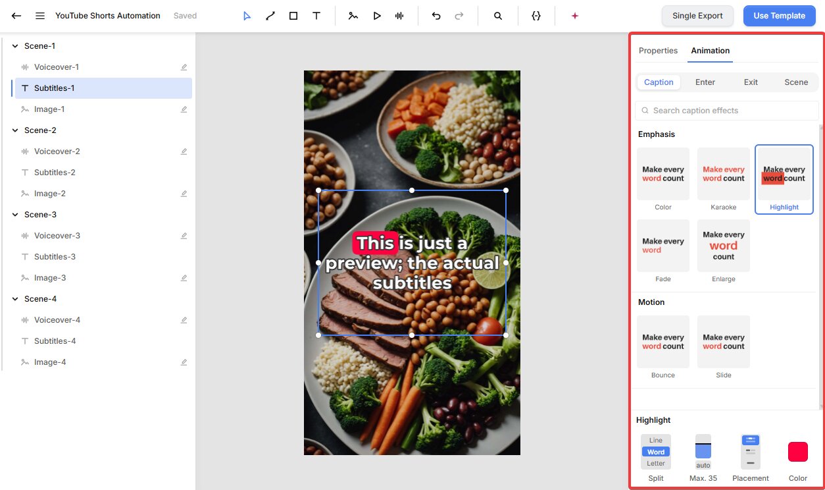Edit Image-2 with pencil icon
The width and height of the screenshot is (825, 490).
184,194
